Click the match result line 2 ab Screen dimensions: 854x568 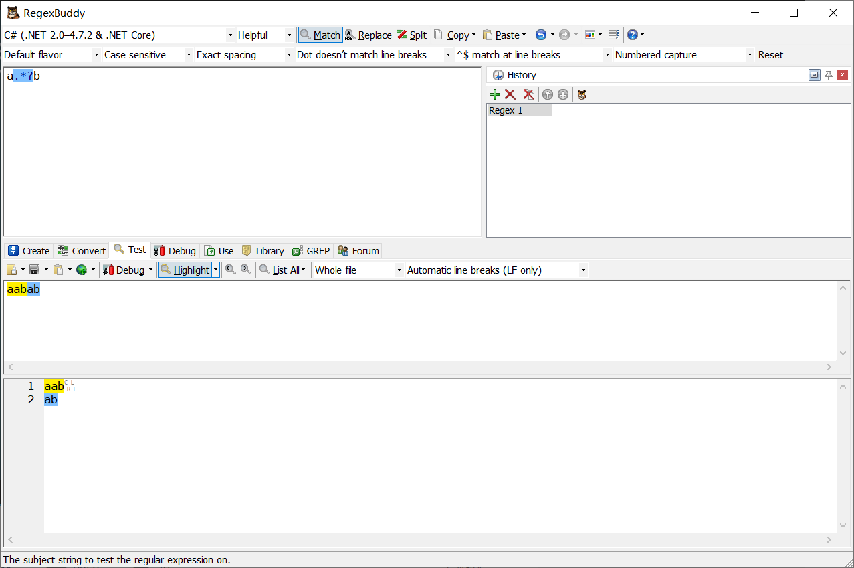(51, 399)
